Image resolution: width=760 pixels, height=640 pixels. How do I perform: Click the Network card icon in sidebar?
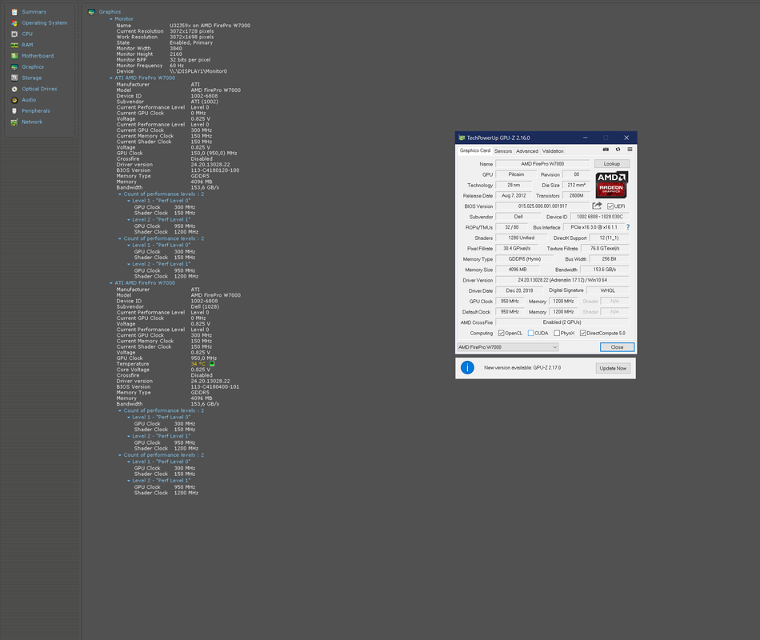(14, 122)
